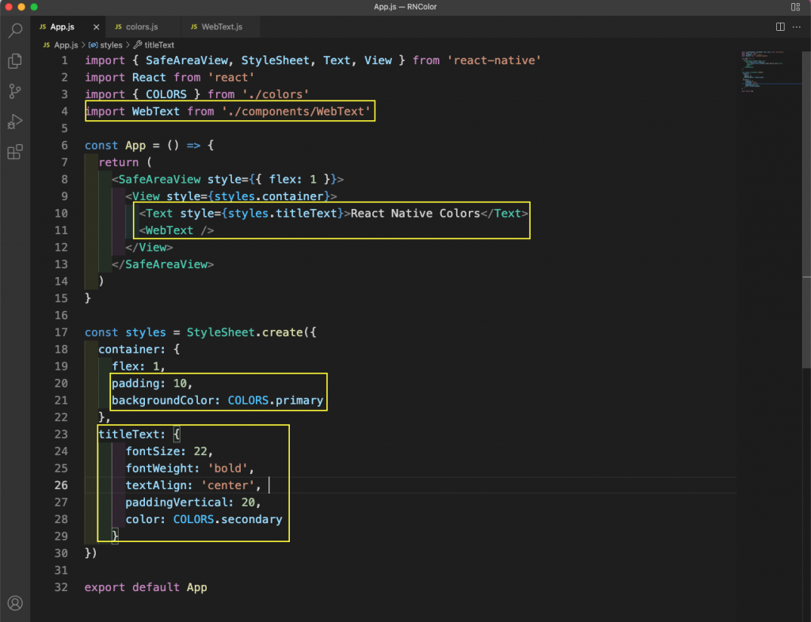The width and height of the screenshot is (811, 622).
Task: Click the minimap code preview
Action: (x=770, y=71)
